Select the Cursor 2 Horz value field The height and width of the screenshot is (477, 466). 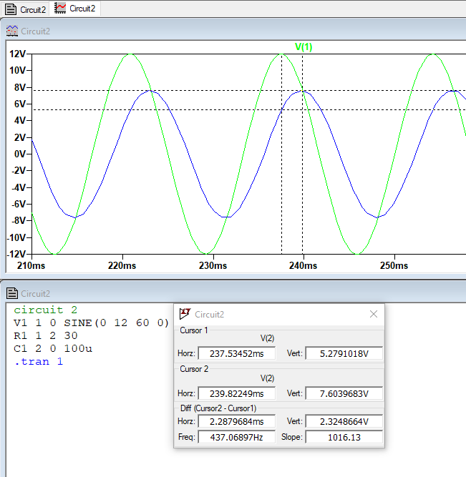[x=236, y=393]
